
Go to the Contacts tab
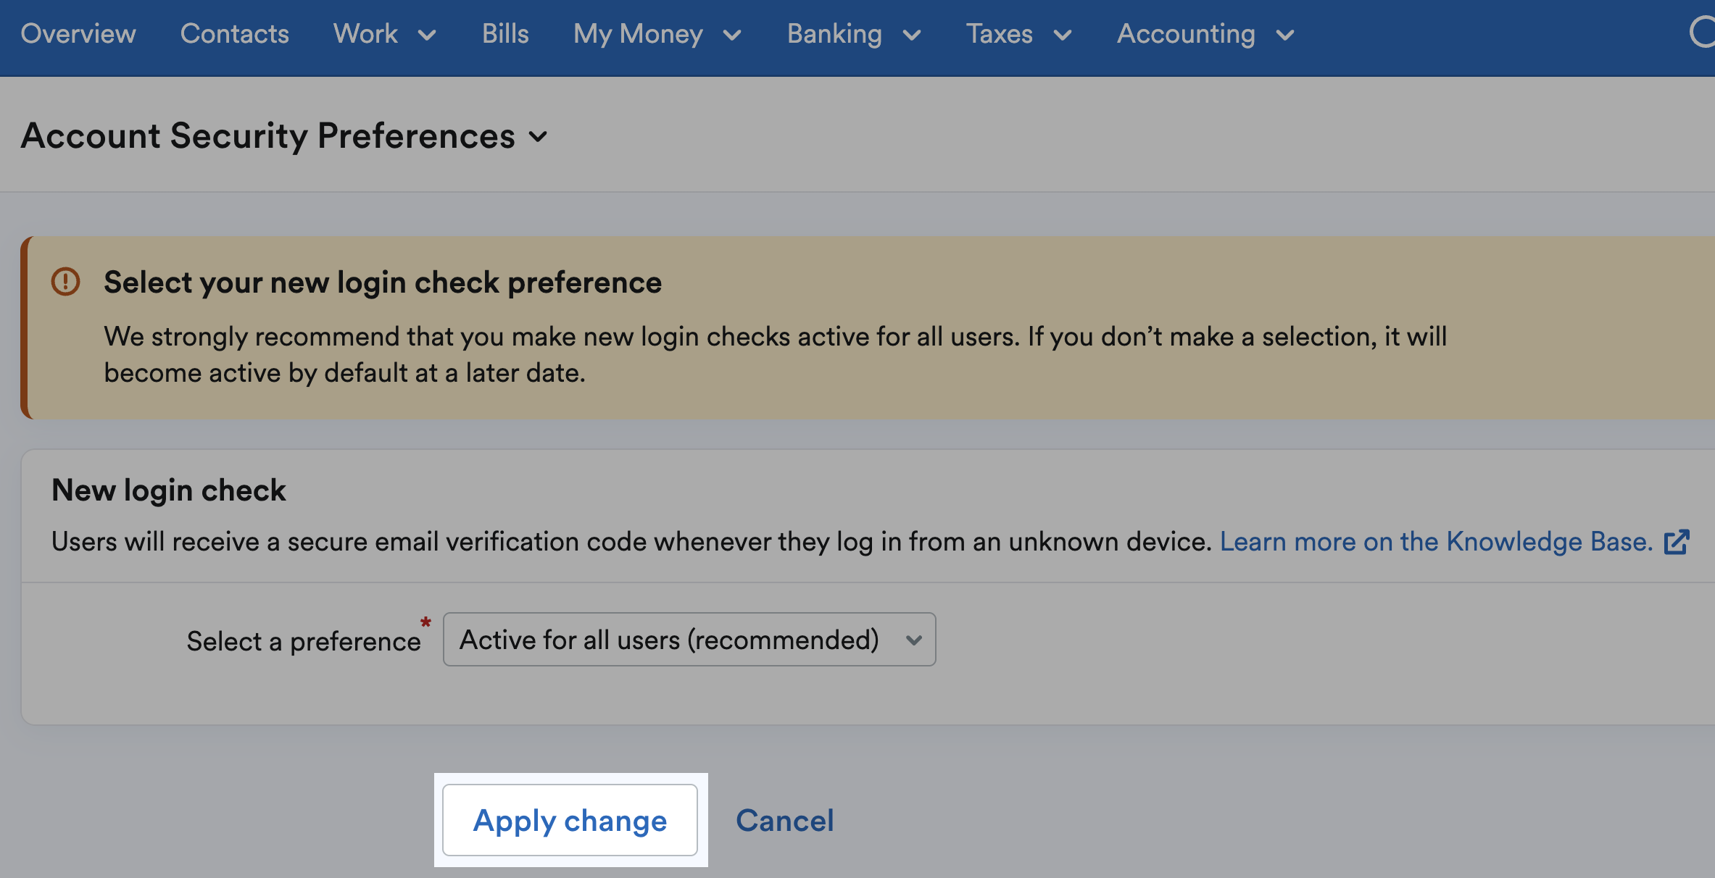[234, 34]
